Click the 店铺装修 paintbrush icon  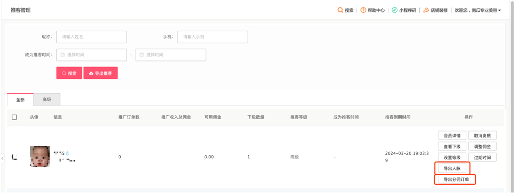click(x=426, y=10)
